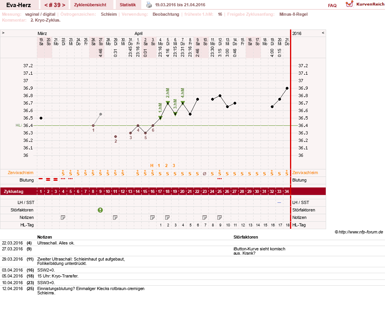Click the LH / SST label on the left

(x=26, y=203)
